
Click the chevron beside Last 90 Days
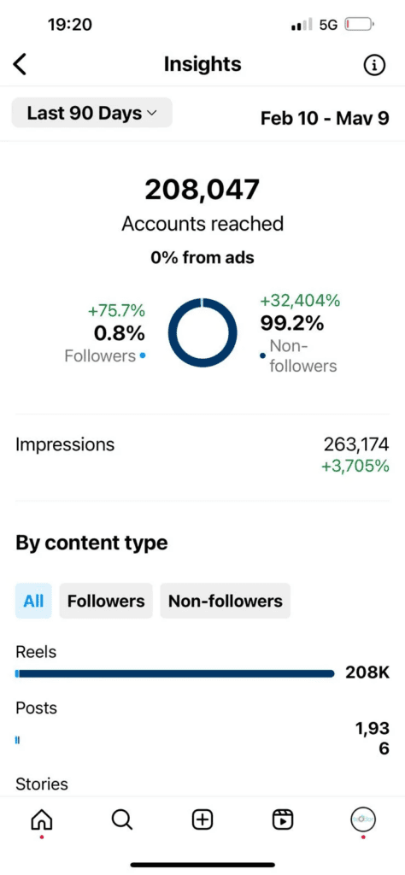pos(152,114)
